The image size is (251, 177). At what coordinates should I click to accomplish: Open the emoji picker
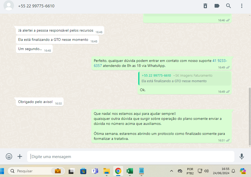pyautogui.click(x=9, y=156)
